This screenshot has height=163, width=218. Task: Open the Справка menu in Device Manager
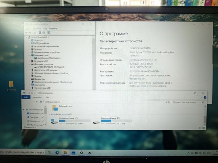pyautogui.click(x=53, y=29)
